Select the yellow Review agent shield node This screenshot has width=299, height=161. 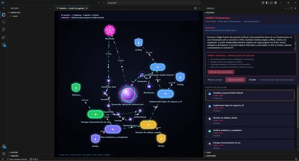pos(161,139)
